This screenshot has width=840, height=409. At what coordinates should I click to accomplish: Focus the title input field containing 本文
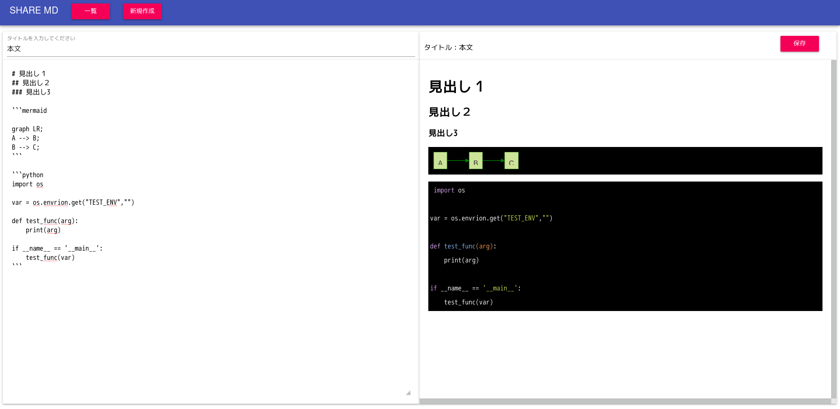point(211,49)
